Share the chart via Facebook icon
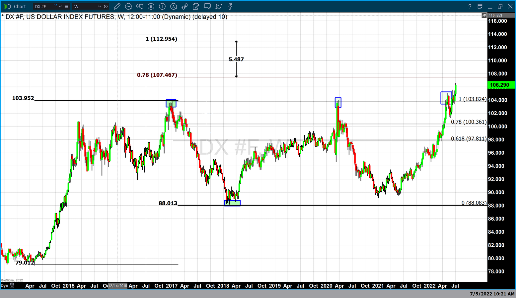Viewport: 516px width, 298px height. click(x=230, y=6)
